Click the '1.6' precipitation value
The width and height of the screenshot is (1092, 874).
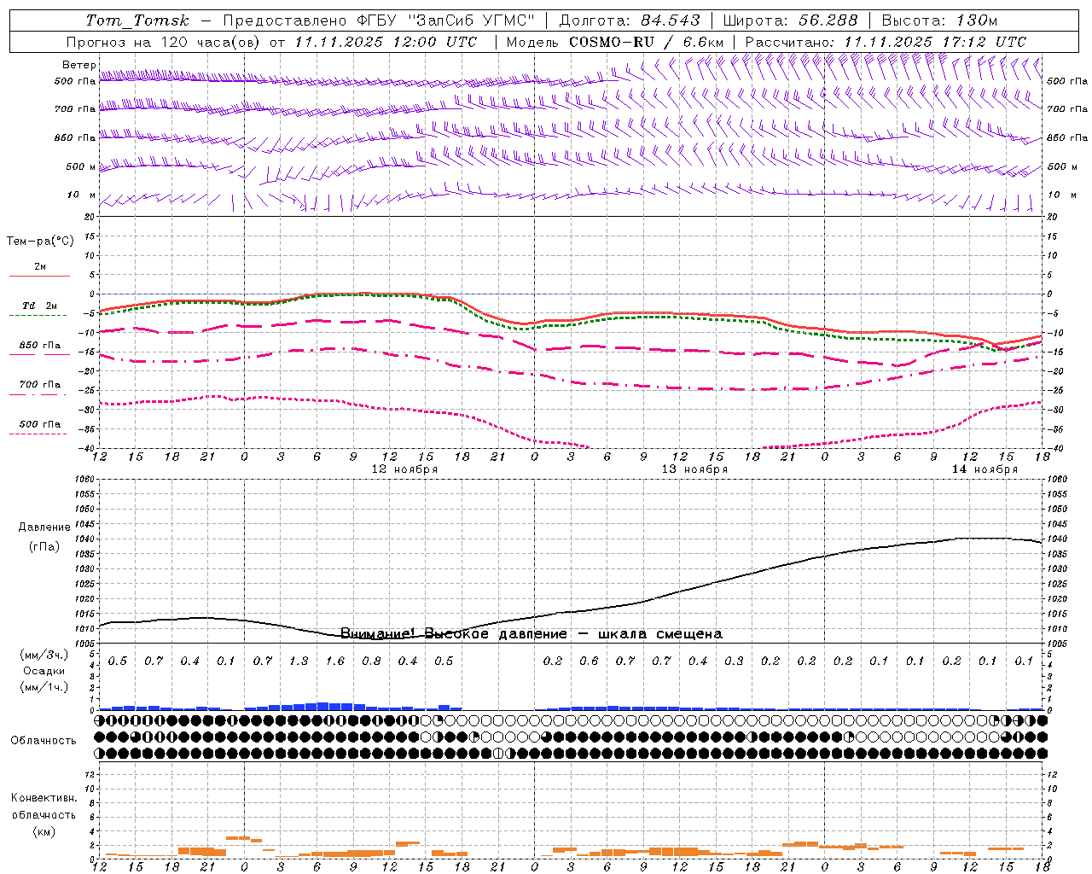coord(335,661)
